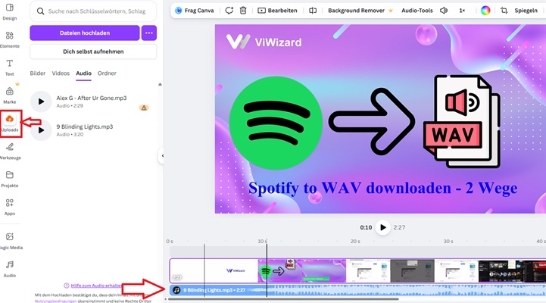The width and height of the screenshot is (546, 303).
Task: Open Magic Media in sidebar
Action: [10, 242]
